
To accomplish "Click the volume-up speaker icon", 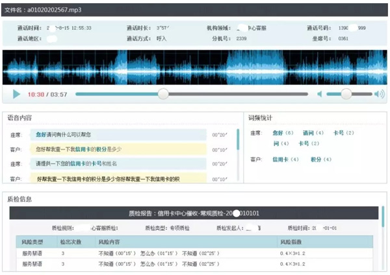I will 376,94.
